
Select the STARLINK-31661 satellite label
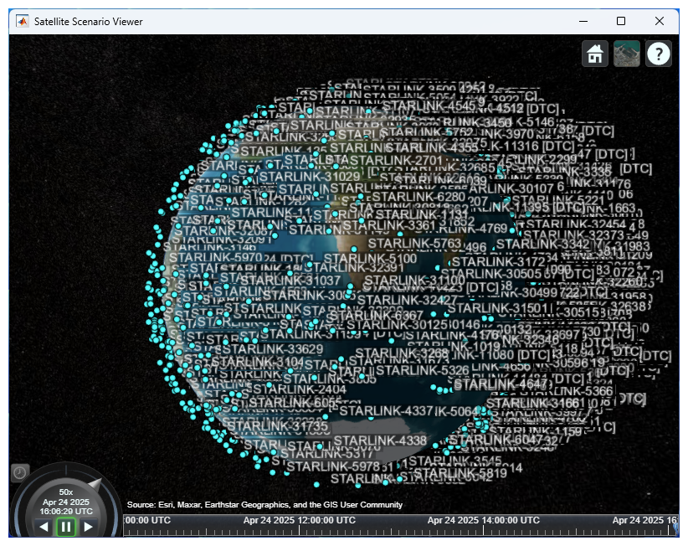[x=536, y=403]
